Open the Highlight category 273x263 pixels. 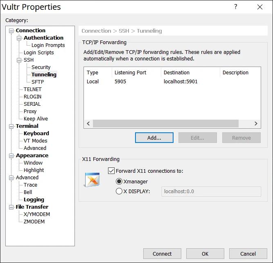click(x=34, y=170)
